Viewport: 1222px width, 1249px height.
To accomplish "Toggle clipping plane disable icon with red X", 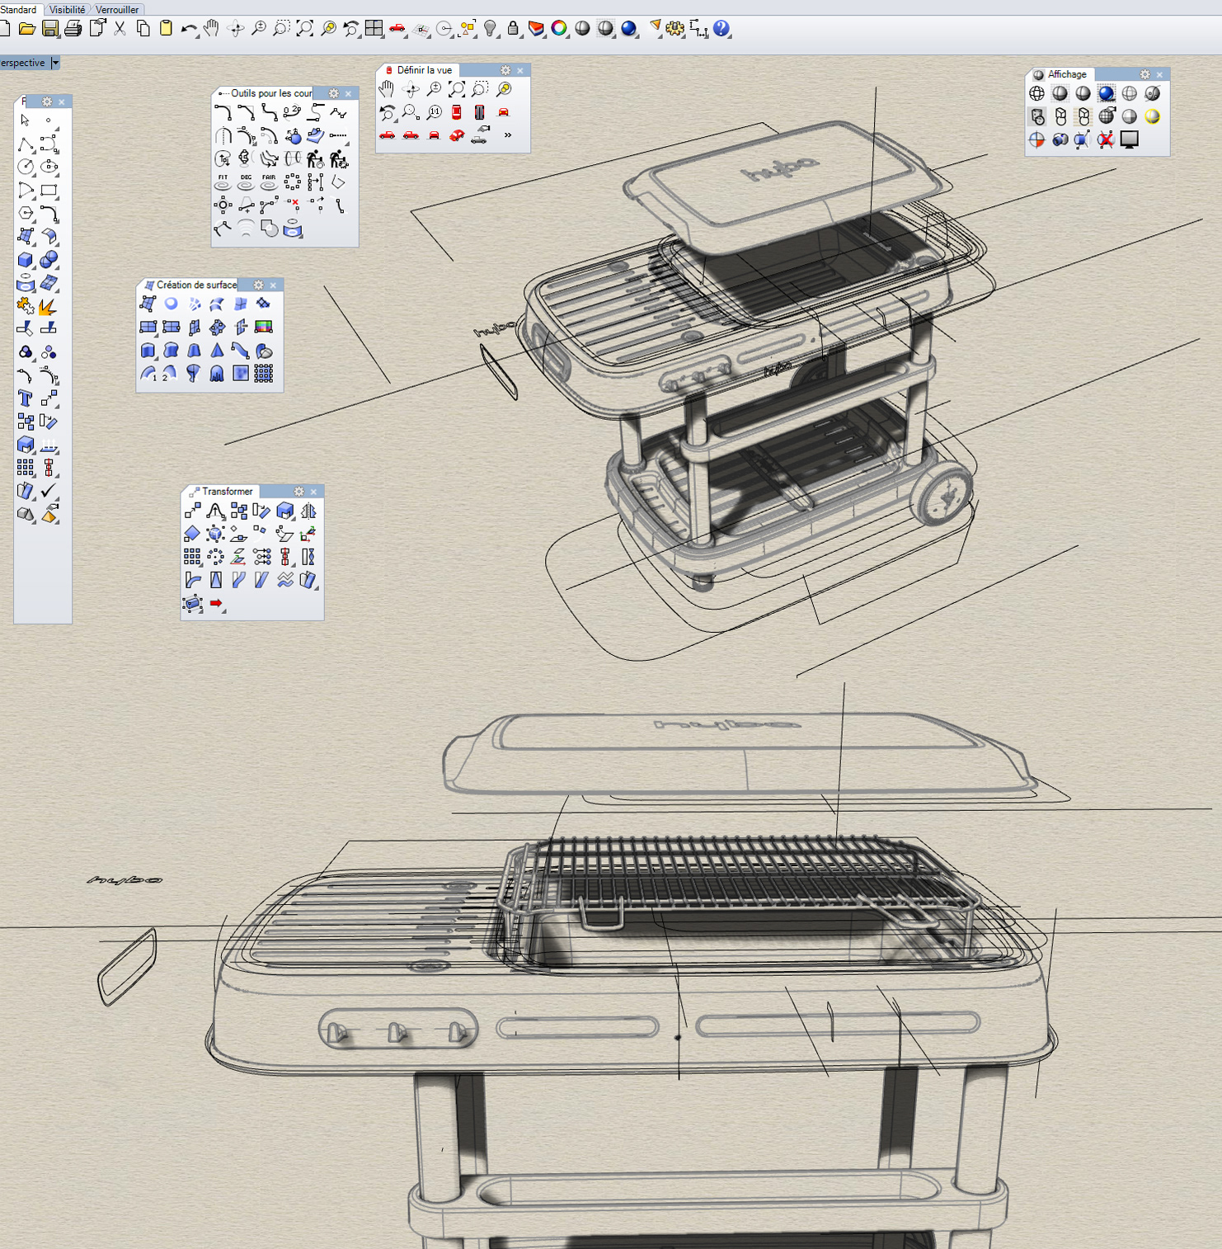I will click(1106, 139).
